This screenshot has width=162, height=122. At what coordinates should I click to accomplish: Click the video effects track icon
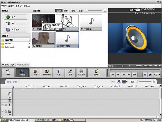coord(9,101)
